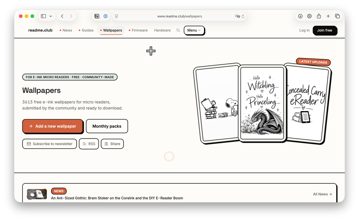
Task: Share page using Safari toolbar share icon
Action: tap(319, 16)
